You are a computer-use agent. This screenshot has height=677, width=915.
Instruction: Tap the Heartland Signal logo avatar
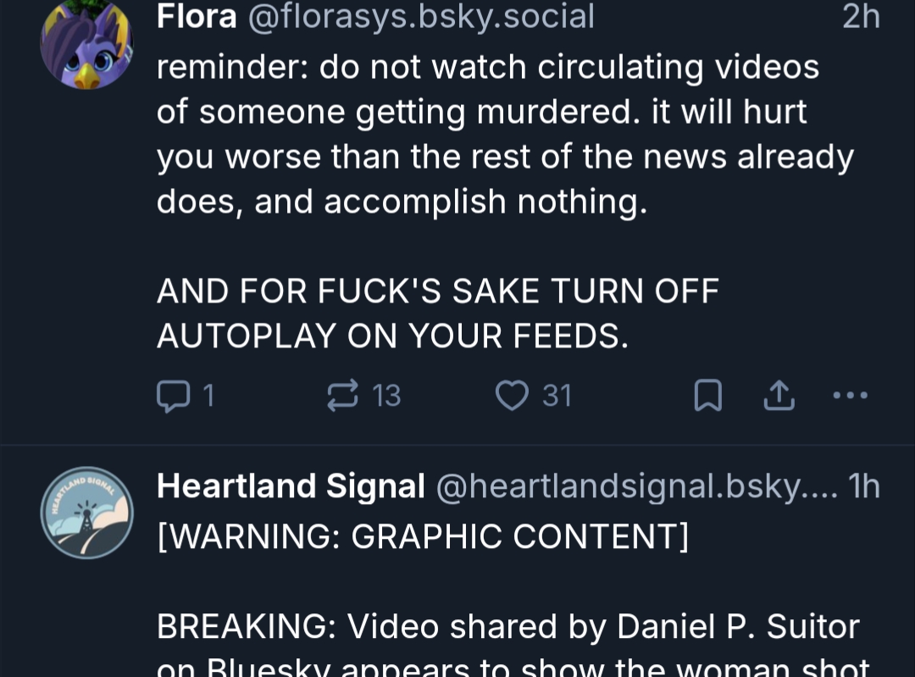point(86,512)
